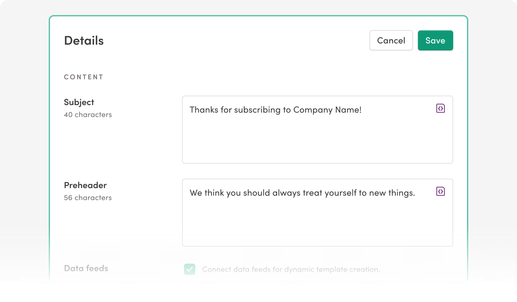The height and width of the screenshot is (302, 517).
Task: Click the Data feeds label
Action: tap(86, 268)
